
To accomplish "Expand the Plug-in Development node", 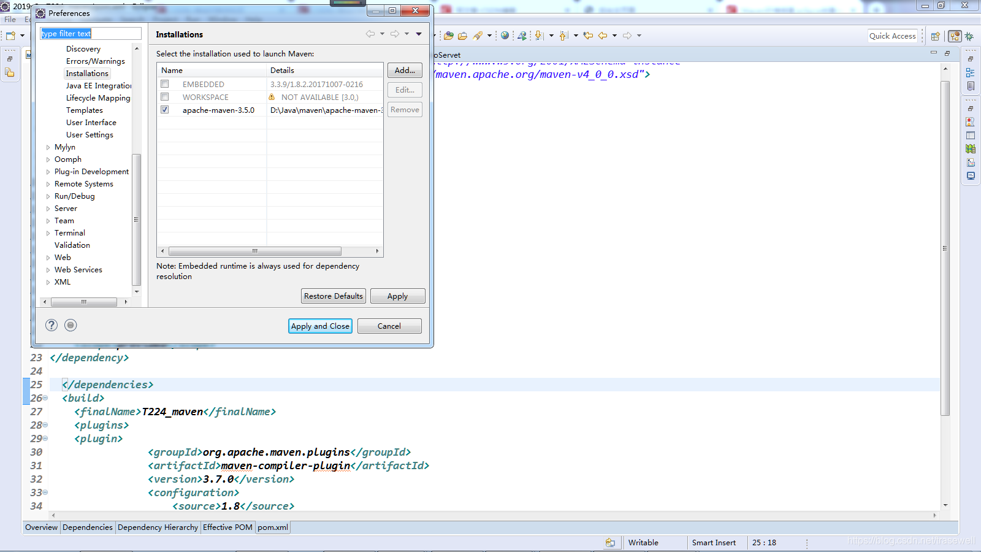I will [48, 172].
